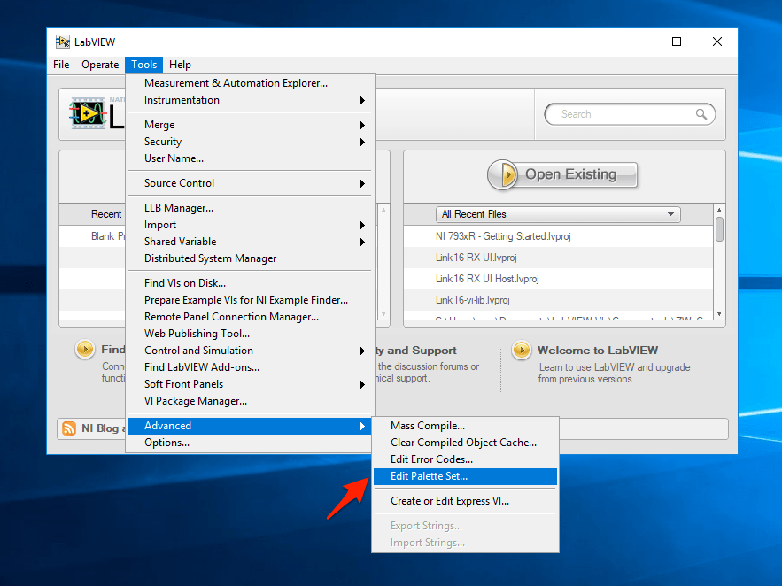Click the recent files list scrollbar thumb
Screen dimensions: 782x586
click(x=719, y=229)
